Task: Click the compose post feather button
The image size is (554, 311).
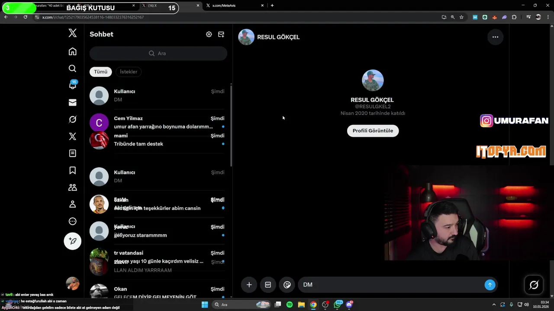Action: pos(73,241)
